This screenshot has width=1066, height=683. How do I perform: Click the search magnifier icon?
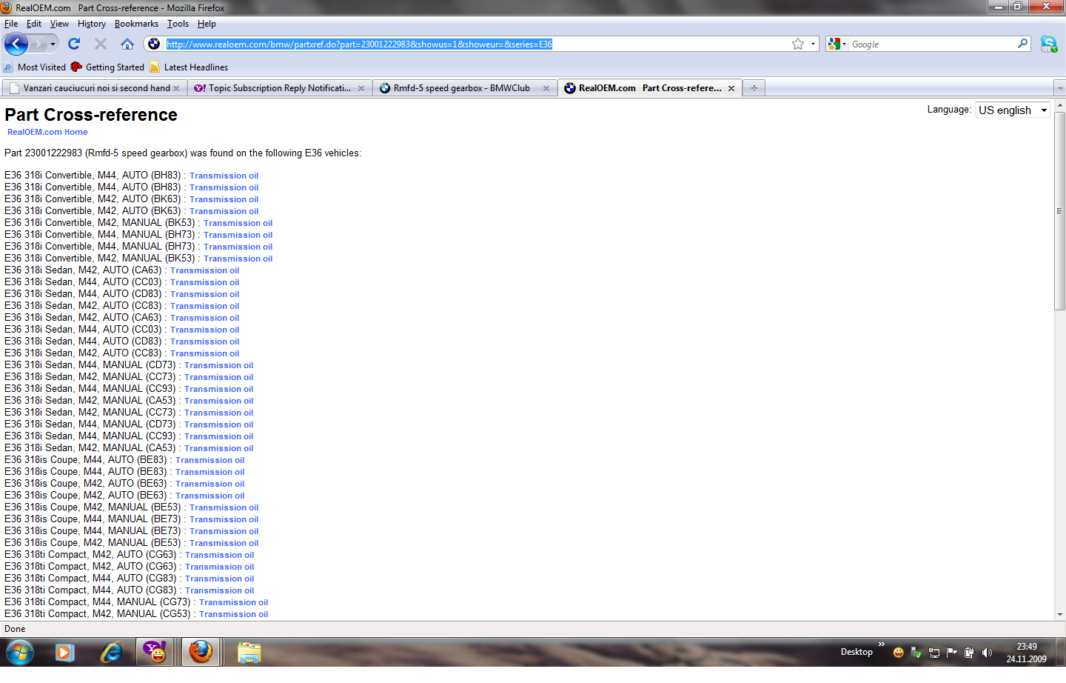click(x=1022, y=44)
